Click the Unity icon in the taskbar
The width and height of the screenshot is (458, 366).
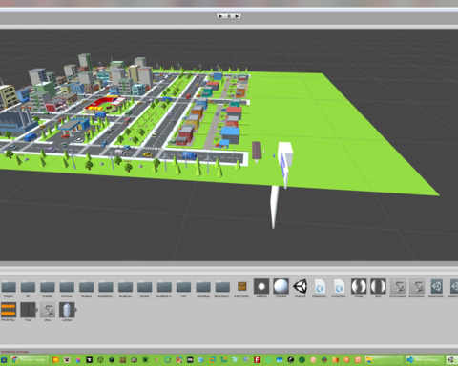coord(451,360)
